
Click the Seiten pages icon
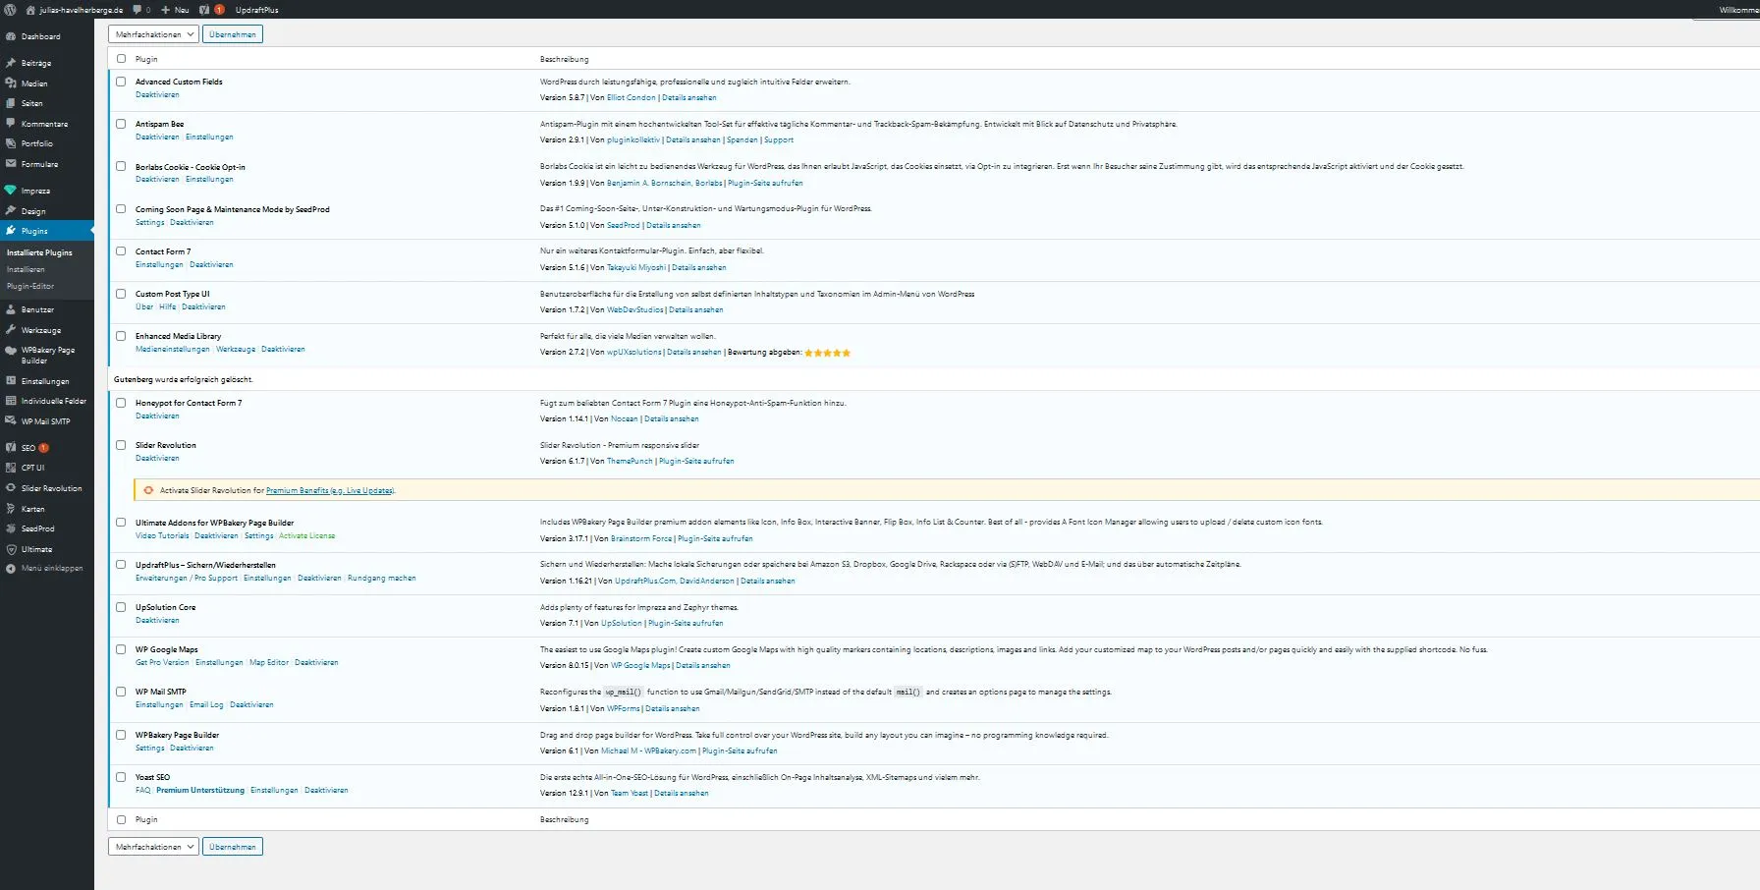(x=11, y=103)
